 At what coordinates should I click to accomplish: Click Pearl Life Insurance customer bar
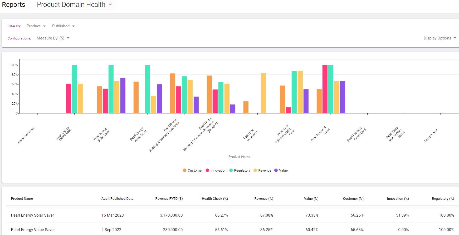click(246, 107)
